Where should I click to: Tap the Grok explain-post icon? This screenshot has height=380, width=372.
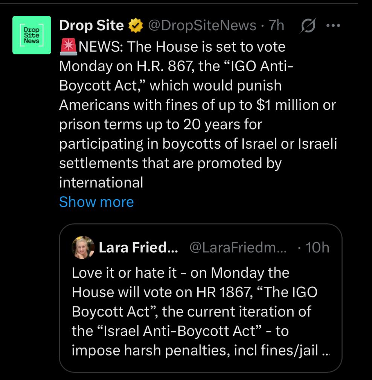coord(308,25)
